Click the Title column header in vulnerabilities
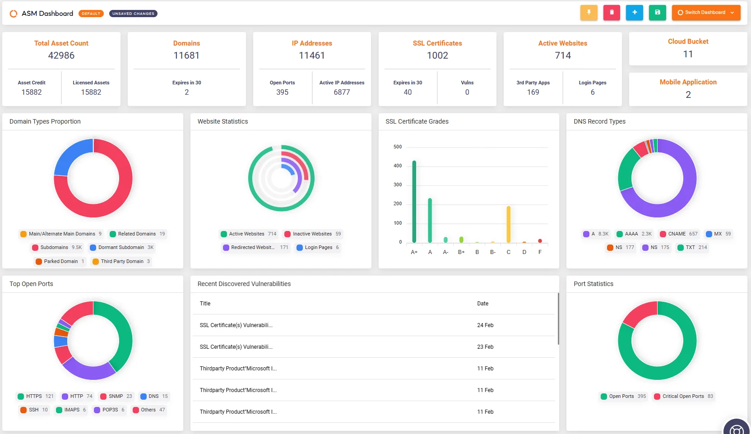751x434 pixels. point(205,304)
